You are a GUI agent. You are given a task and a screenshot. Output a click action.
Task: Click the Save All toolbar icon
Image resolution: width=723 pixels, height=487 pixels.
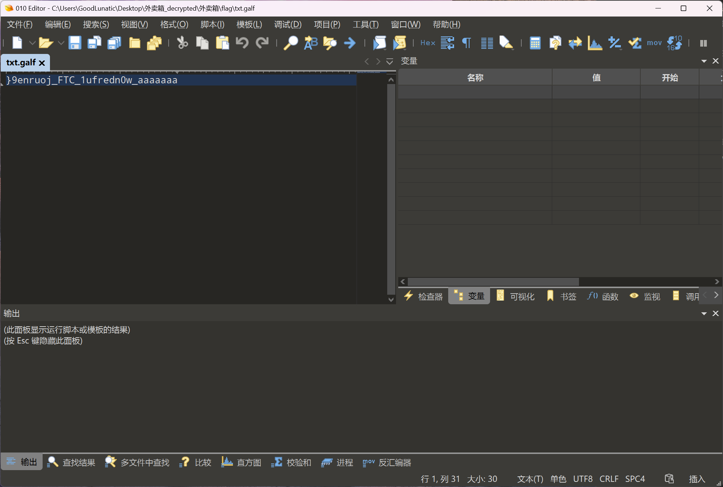[x=114, y=43]
